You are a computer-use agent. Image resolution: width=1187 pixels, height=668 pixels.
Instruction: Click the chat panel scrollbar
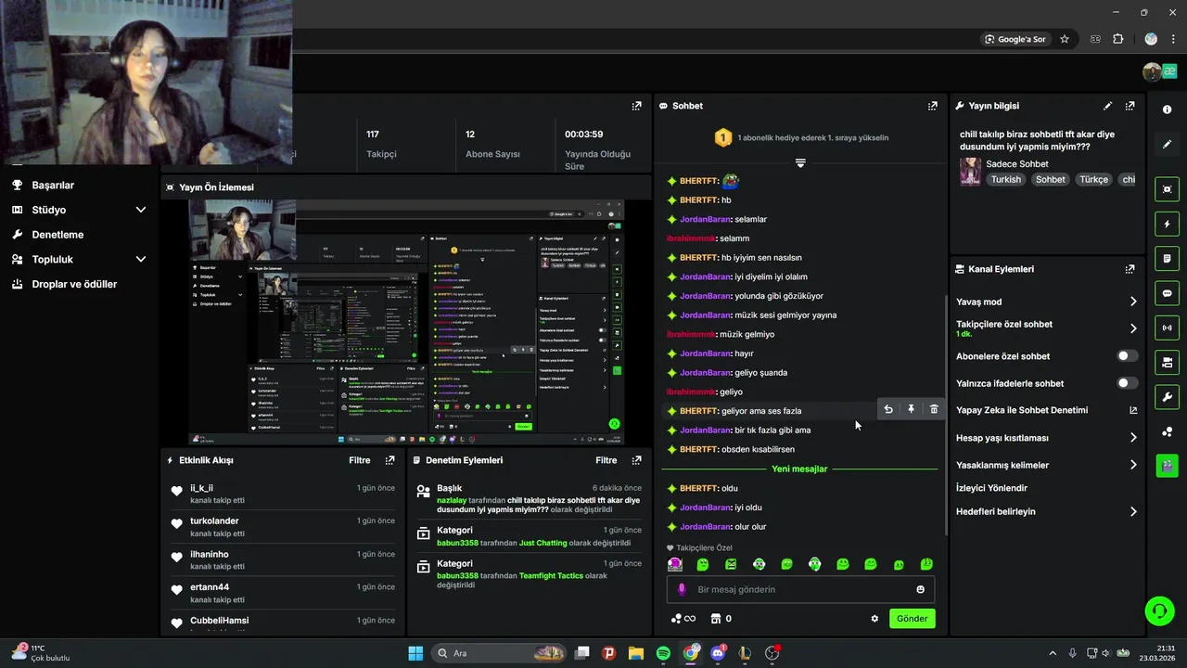(x=946, y=414)
